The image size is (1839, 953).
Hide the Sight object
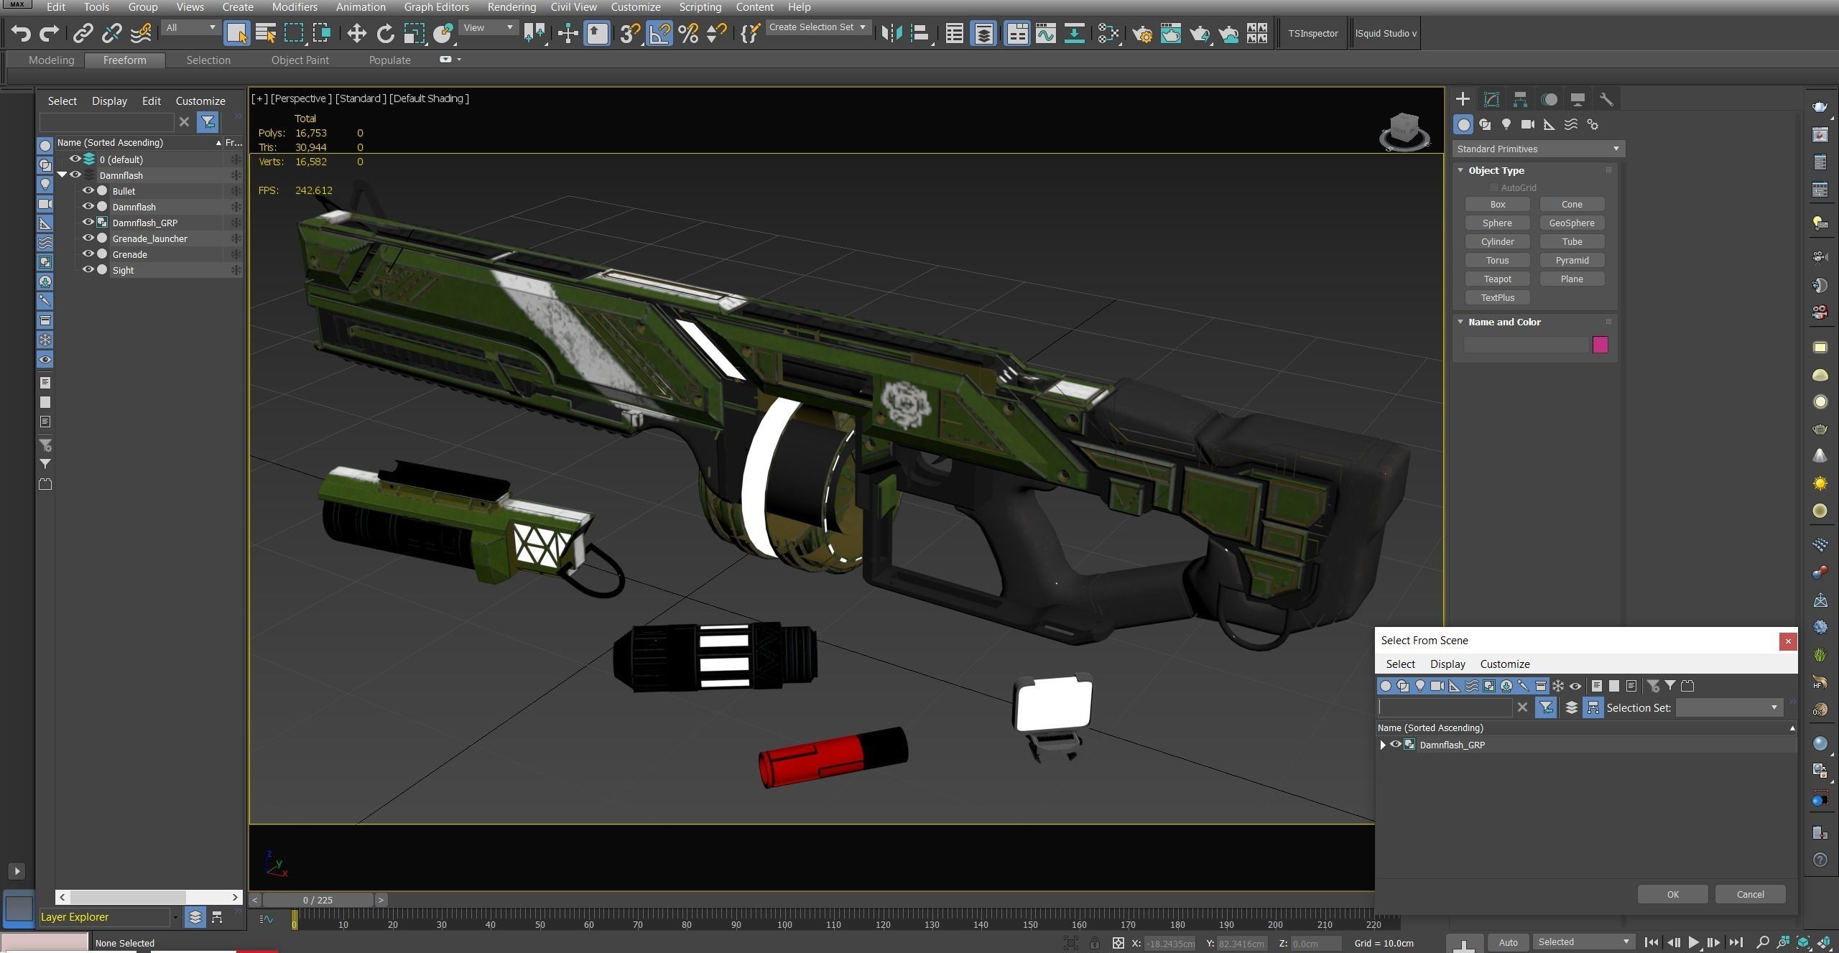click(x=88, y=270)
